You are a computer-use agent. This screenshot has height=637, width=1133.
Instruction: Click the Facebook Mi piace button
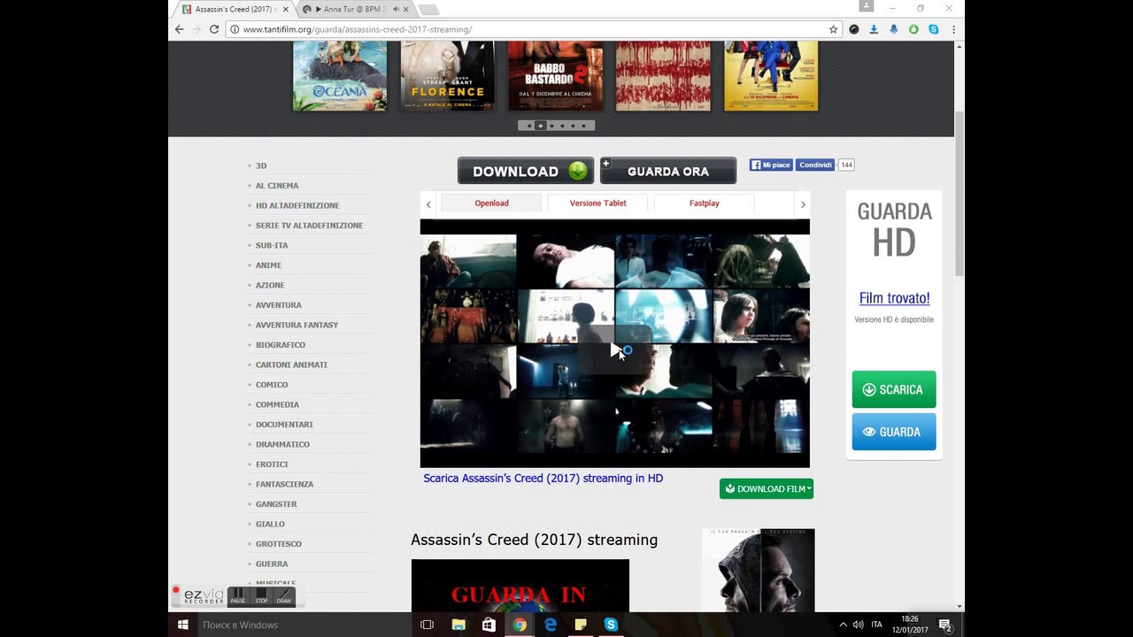tap(771, 165)
